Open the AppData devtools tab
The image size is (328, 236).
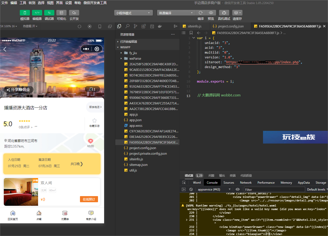tap(304, 183)
